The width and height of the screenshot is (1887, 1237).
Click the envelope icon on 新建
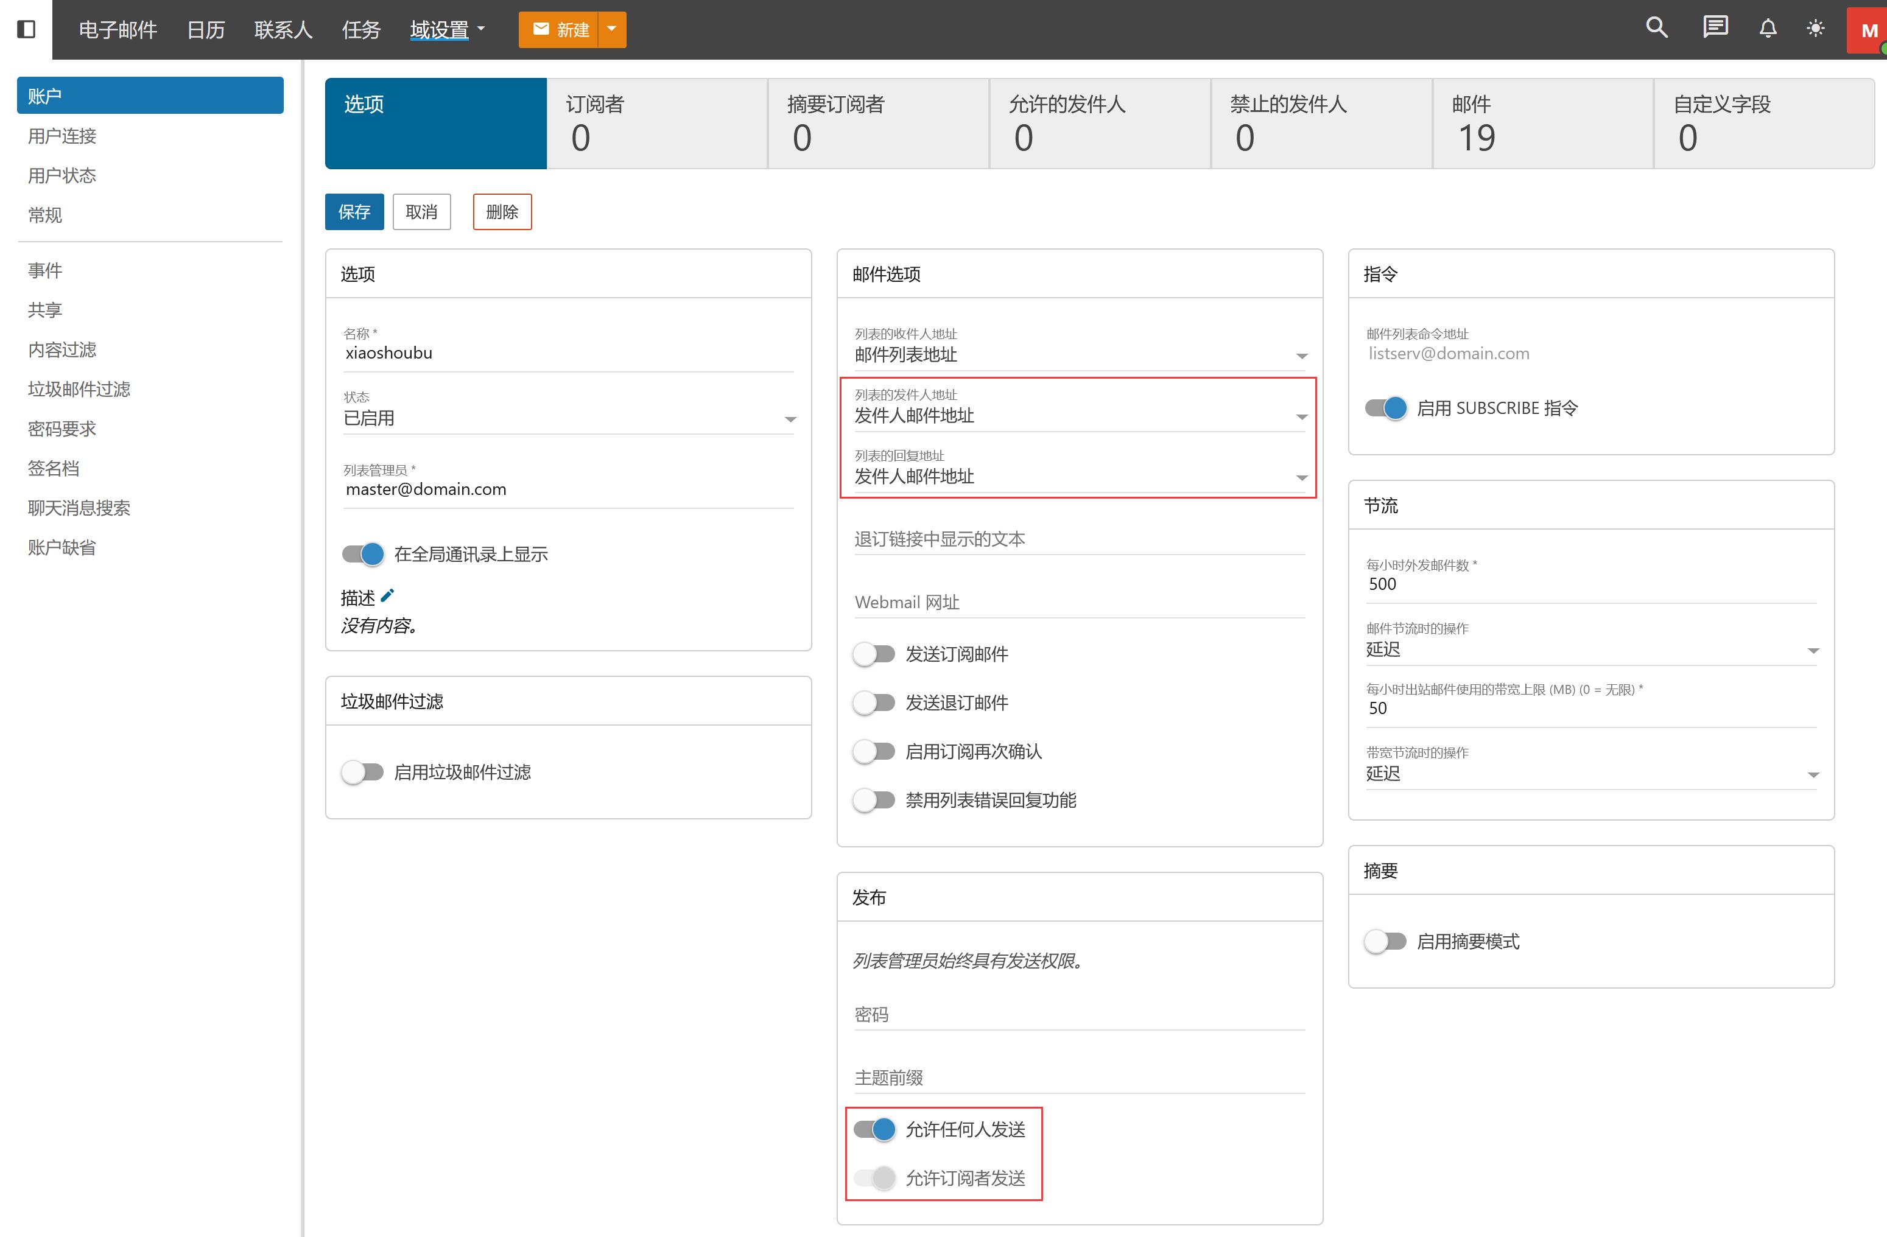coord(541,29)
